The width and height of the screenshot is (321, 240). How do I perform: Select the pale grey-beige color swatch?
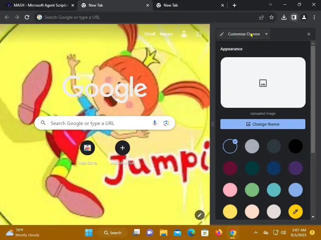[x=274, y=212]
